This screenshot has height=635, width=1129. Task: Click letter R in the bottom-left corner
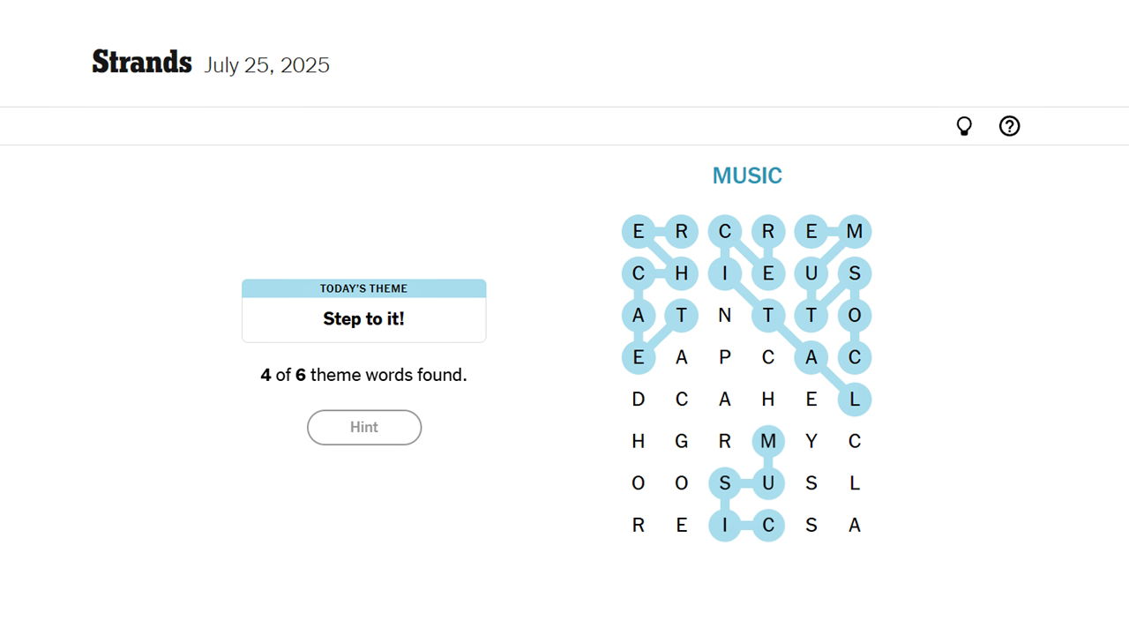(639, 525)
